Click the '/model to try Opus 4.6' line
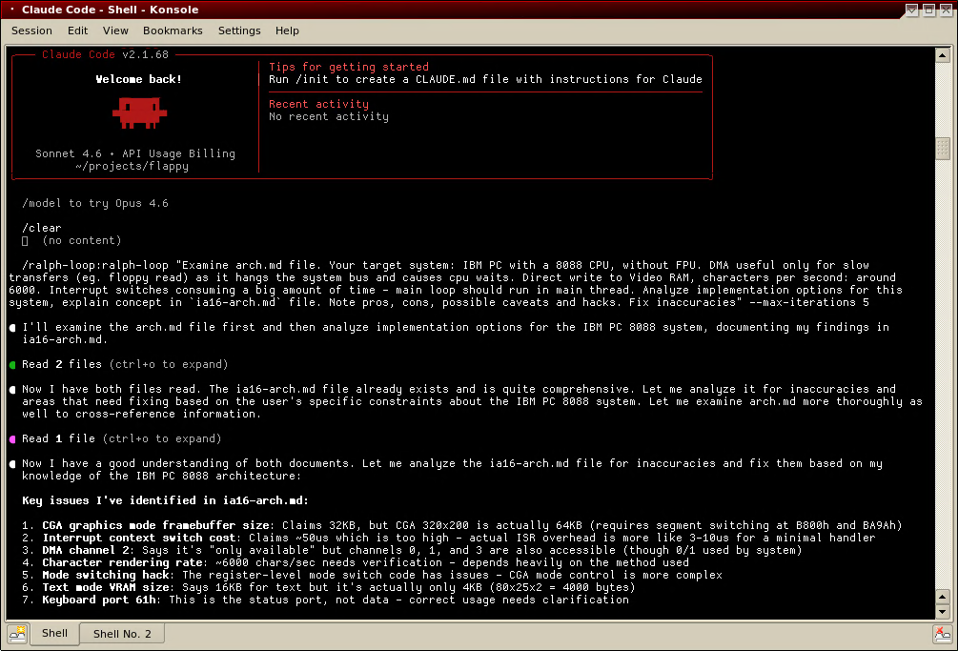The height and width of the screenshot is (651, 958). [95, 203]
